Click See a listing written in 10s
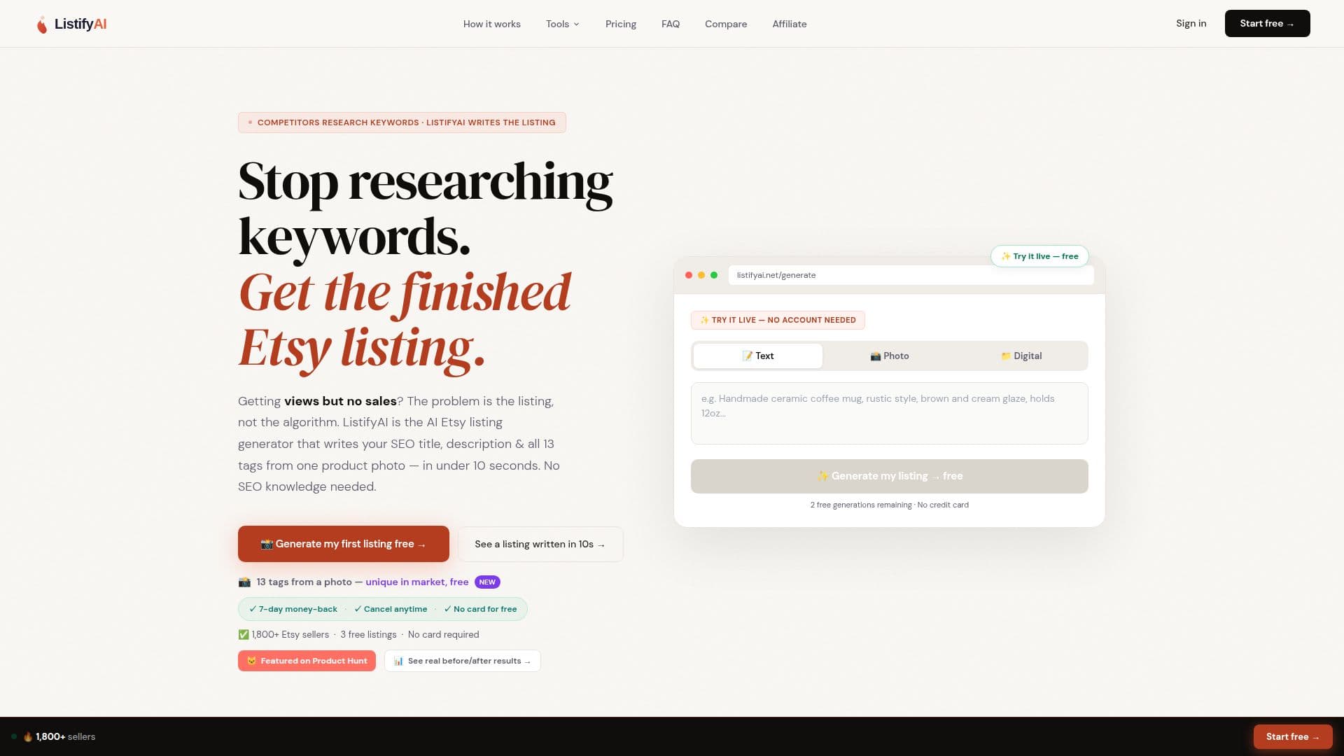The image size is (1344, 756). pyautogui.click(x=540, y=544)
